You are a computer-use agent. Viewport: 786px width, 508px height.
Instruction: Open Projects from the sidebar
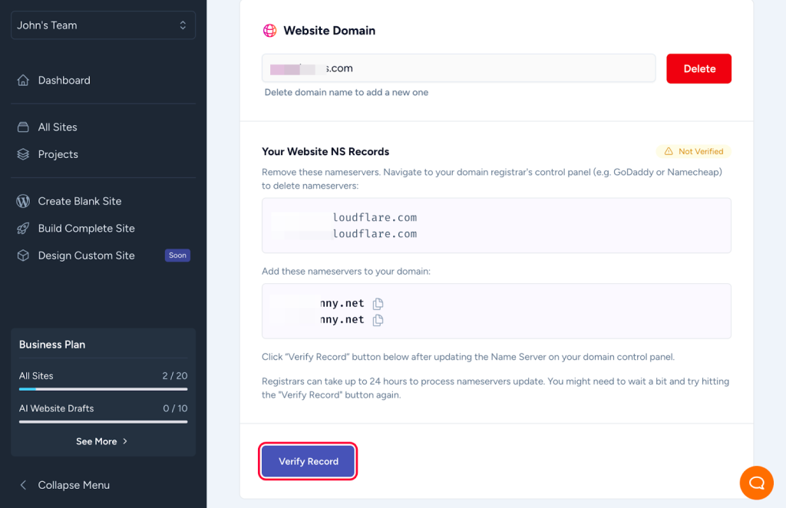[x=58, y=154]
